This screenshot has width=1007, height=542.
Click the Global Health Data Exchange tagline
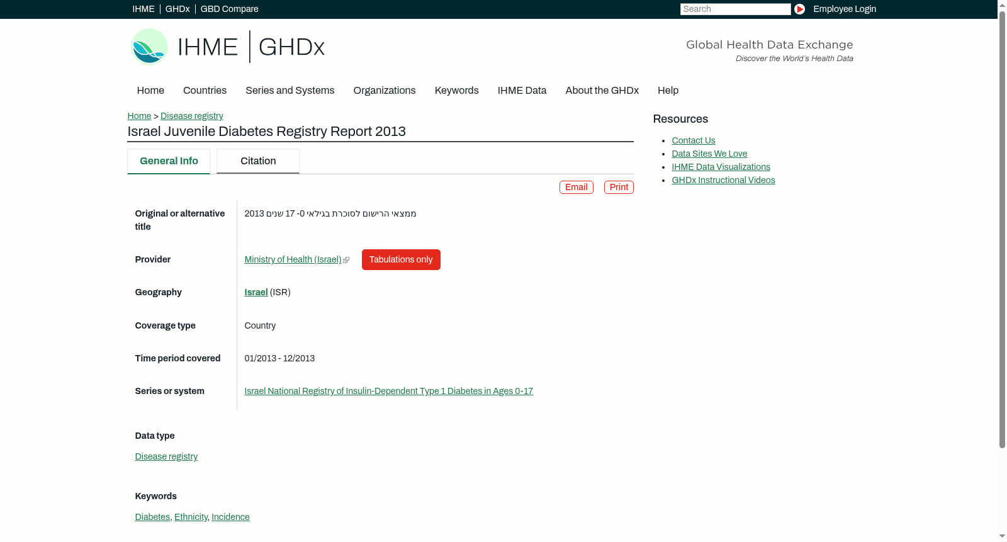coord(770,45)
